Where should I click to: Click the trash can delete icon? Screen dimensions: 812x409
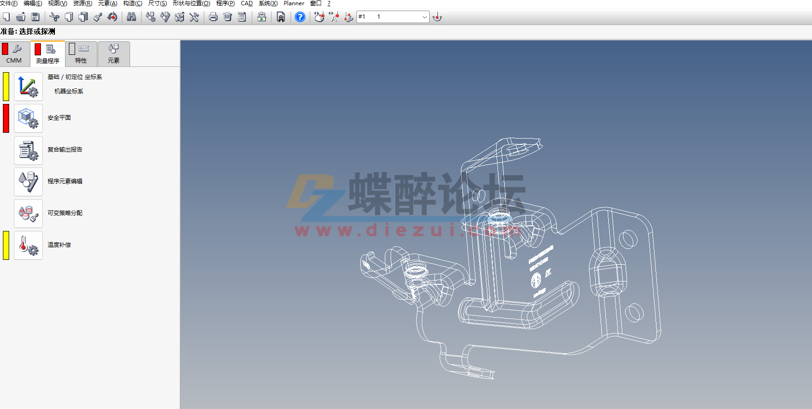coord(227,17)
